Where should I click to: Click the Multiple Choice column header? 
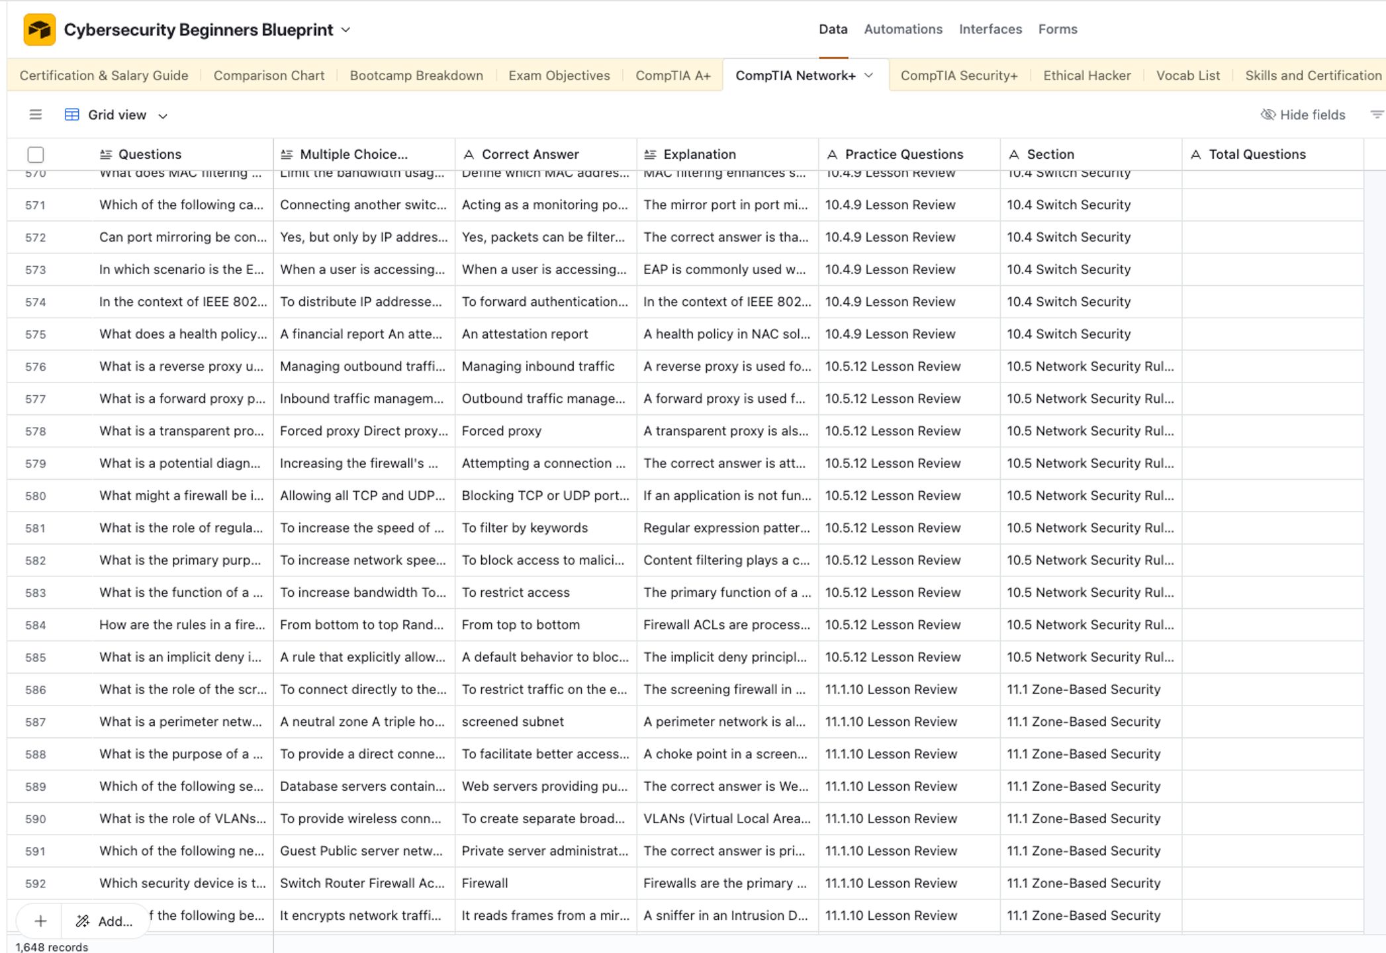pos(364,154)
